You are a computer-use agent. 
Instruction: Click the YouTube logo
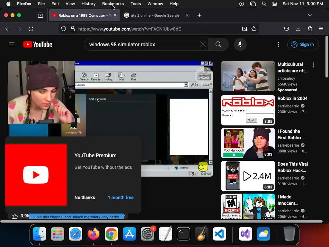pos(38,44)
